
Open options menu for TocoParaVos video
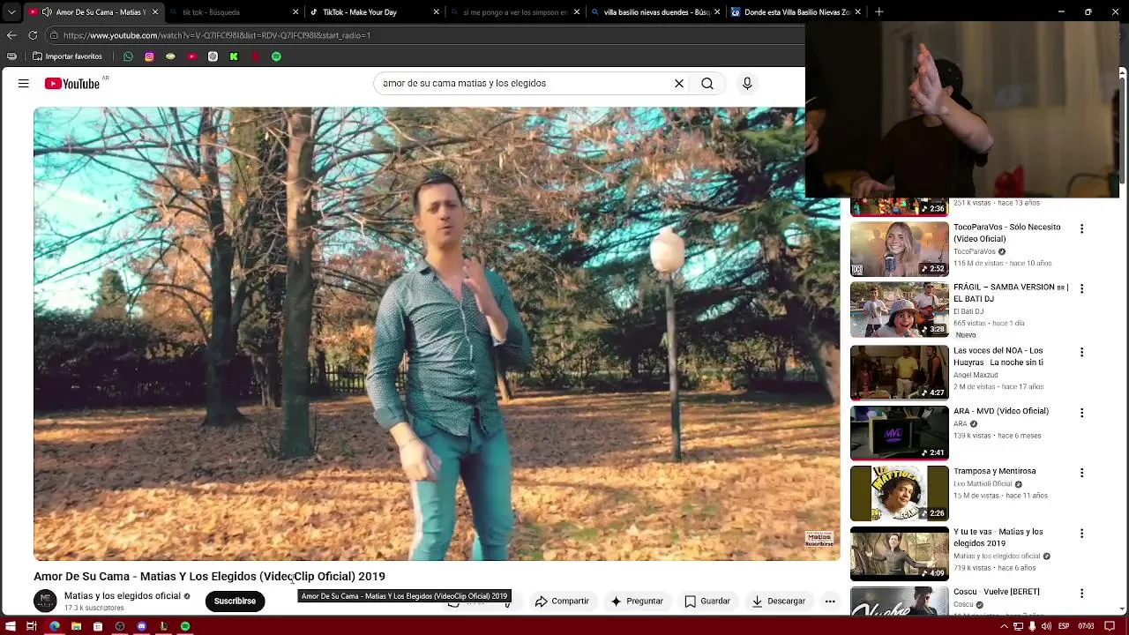pos(1081,228)
